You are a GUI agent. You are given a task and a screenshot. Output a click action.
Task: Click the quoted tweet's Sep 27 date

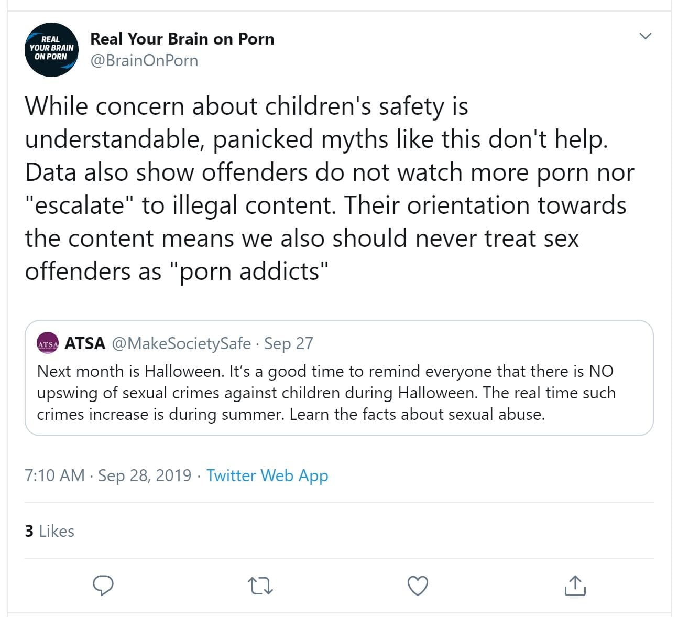coord(289,343)
